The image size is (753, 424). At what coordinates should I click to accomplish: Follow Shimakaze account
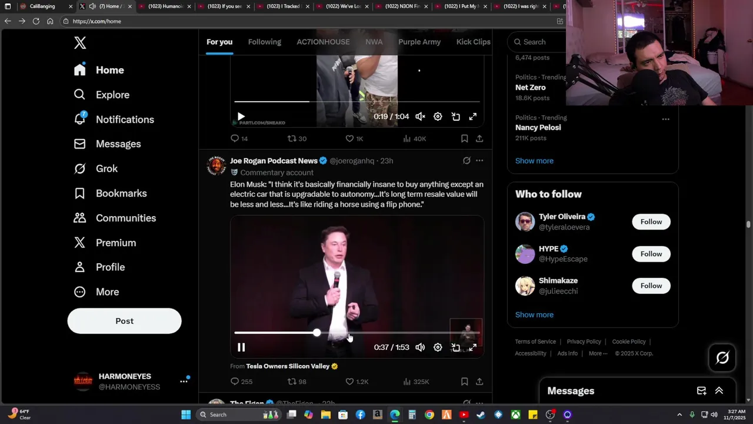click(x=651, y=286)
